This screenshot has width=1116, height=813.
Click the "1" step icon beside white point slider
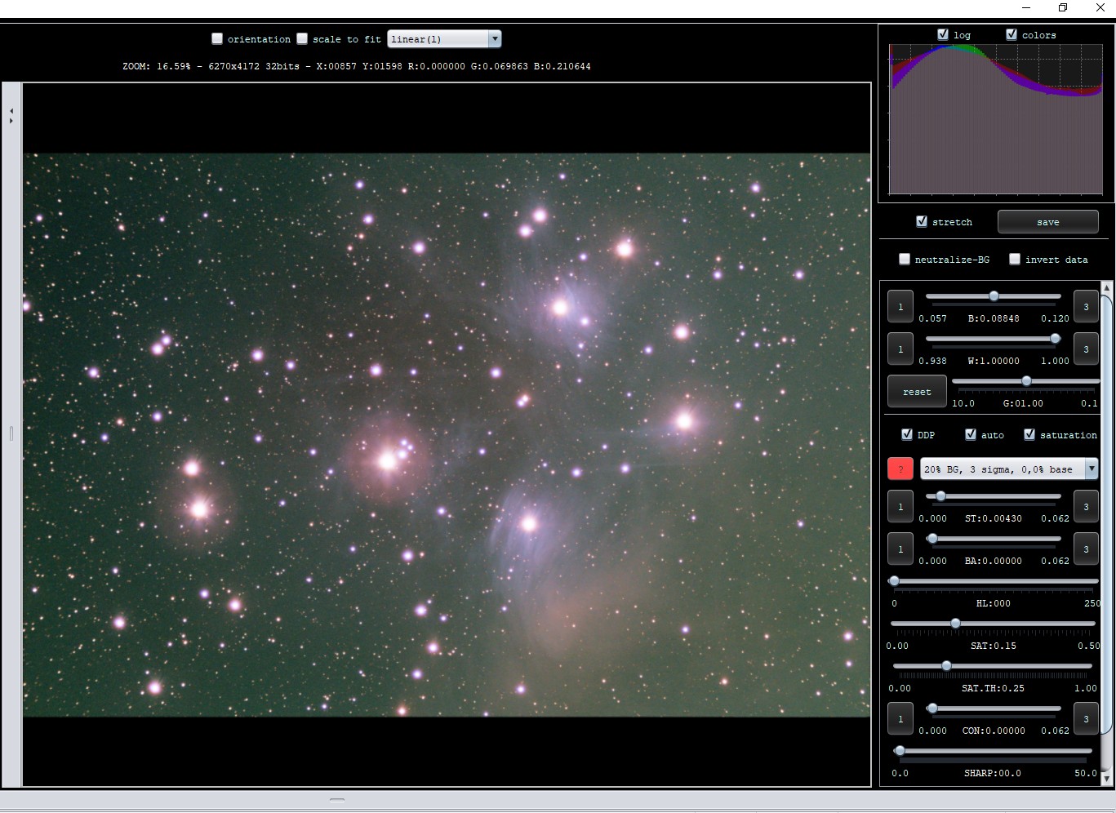coord(900,349)
